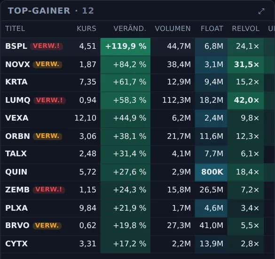Click the 800K float value for QUIN
275x259 pixels.
pyautogui.click(x=211, y=172)
